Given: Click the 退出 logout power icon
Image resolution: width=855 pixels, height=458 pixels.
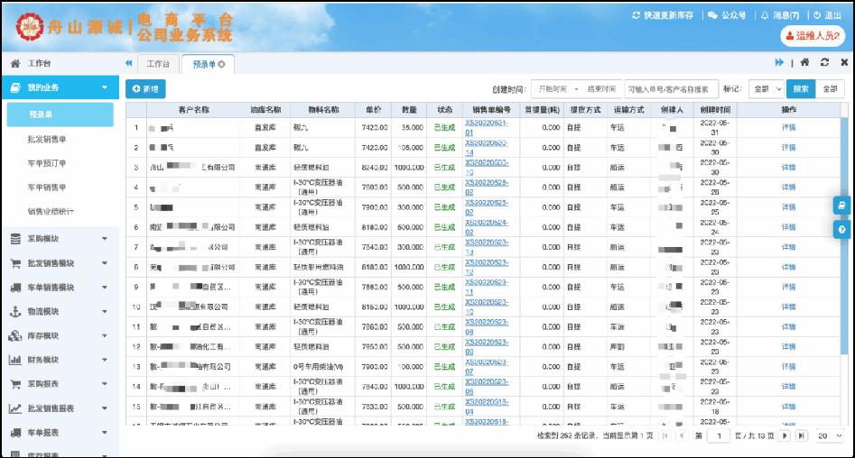Looking at the screenshot, I should pos(817,15).
